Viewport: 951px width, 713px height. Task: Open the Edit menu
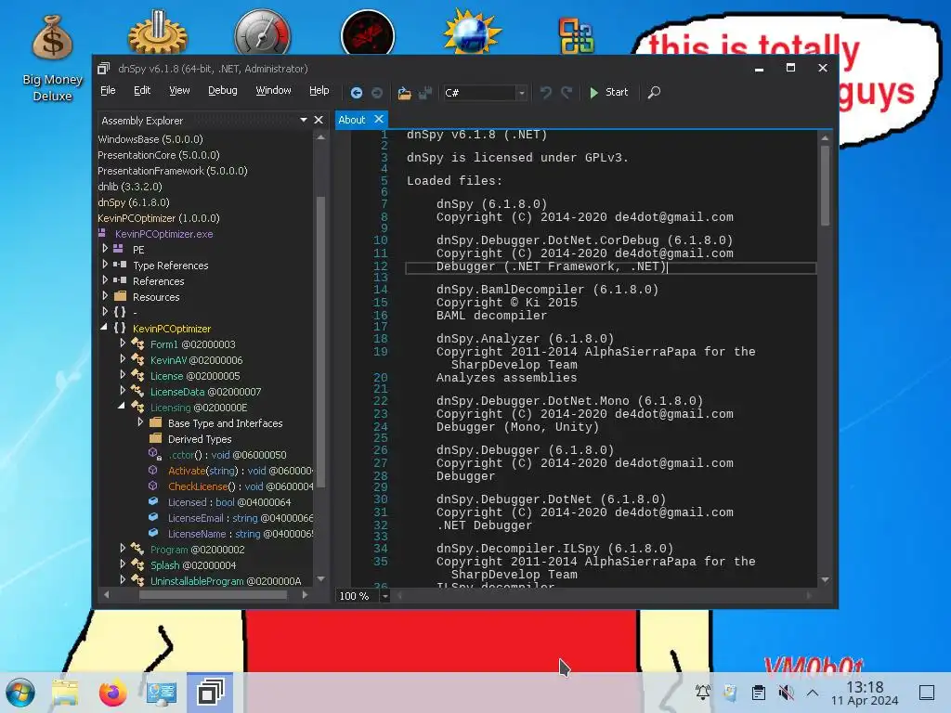[142, 90]
